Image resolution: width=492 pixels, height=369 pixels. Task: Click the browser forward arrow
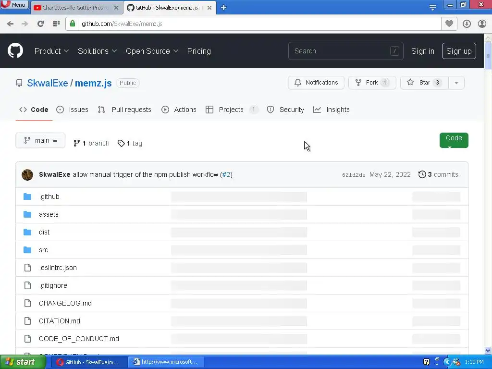coord(25,24)
